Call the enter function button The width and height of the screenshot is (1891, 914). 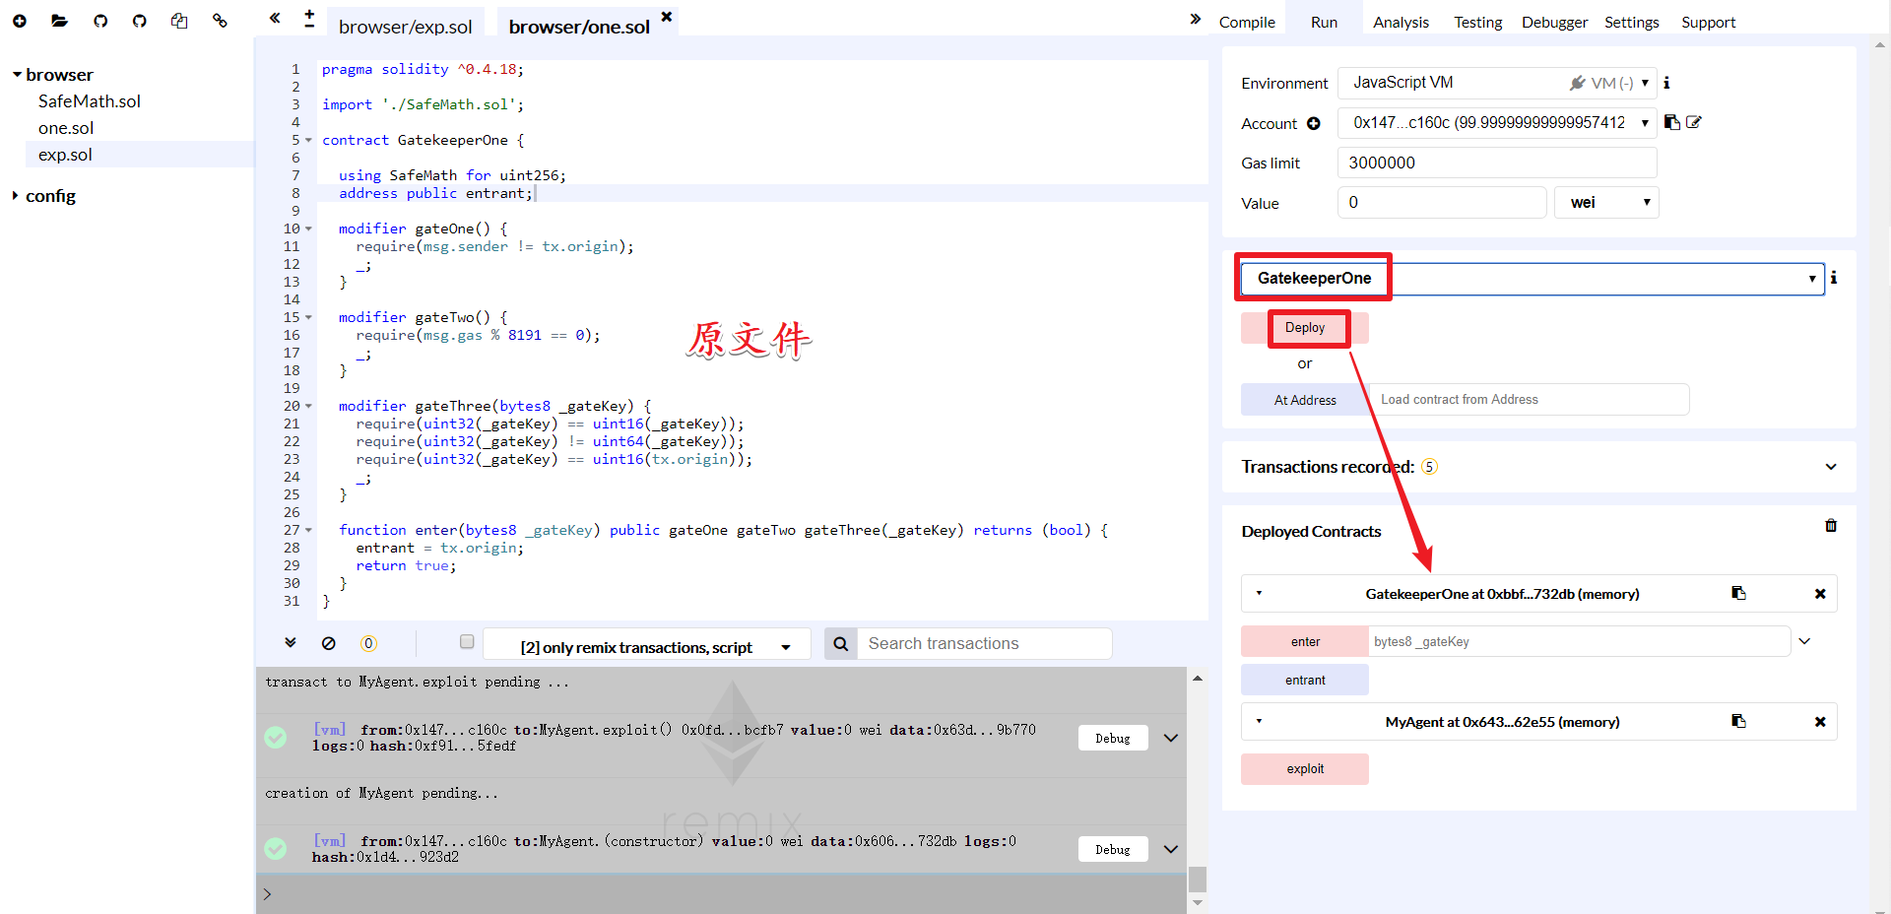pyautogui.click(x=1305, y=641)
